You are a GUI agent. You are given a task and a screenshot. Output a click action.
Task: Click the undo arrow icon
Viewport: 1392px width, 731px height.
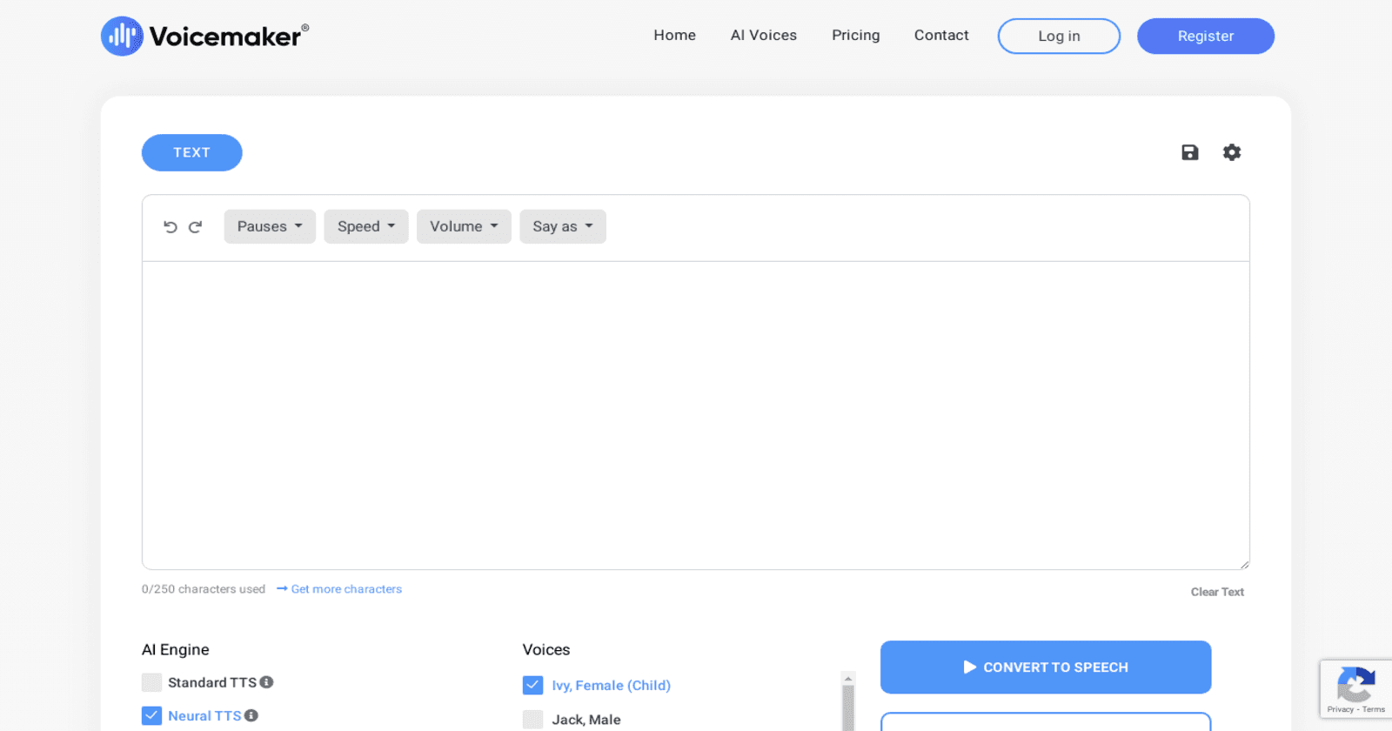(171, 227)
